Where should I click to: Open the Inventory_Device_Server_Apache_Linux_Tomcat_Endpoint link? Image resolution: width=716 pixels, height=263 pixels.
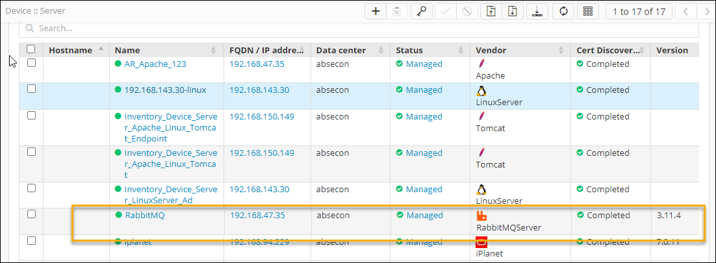tap(171, 128)
